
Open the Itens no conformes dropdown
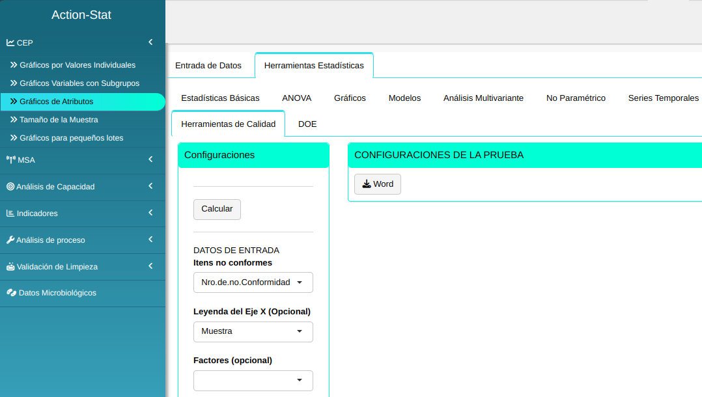(x=253, y=282)
